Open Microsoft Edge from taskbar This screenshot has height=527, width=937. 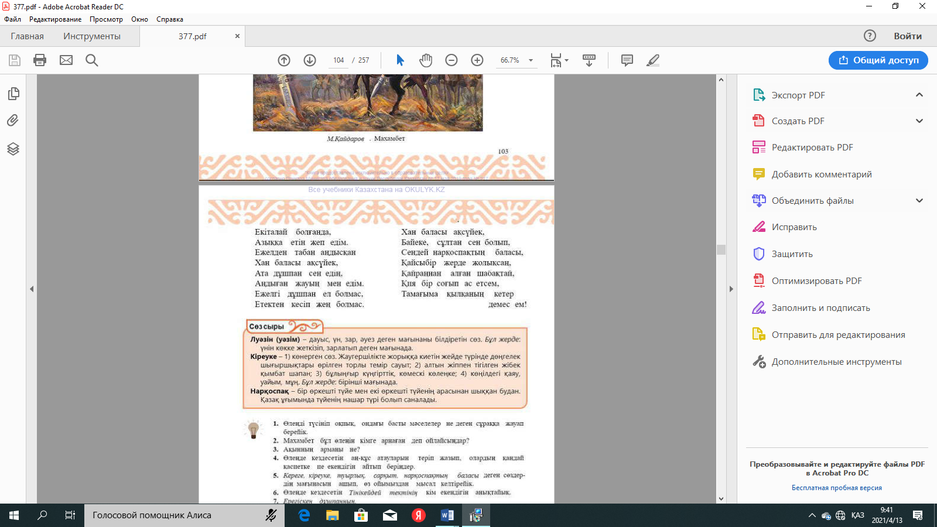point(305,515)
